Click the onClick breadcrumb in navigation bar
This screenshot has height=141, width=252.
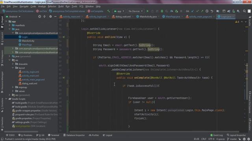pos(41,11)
